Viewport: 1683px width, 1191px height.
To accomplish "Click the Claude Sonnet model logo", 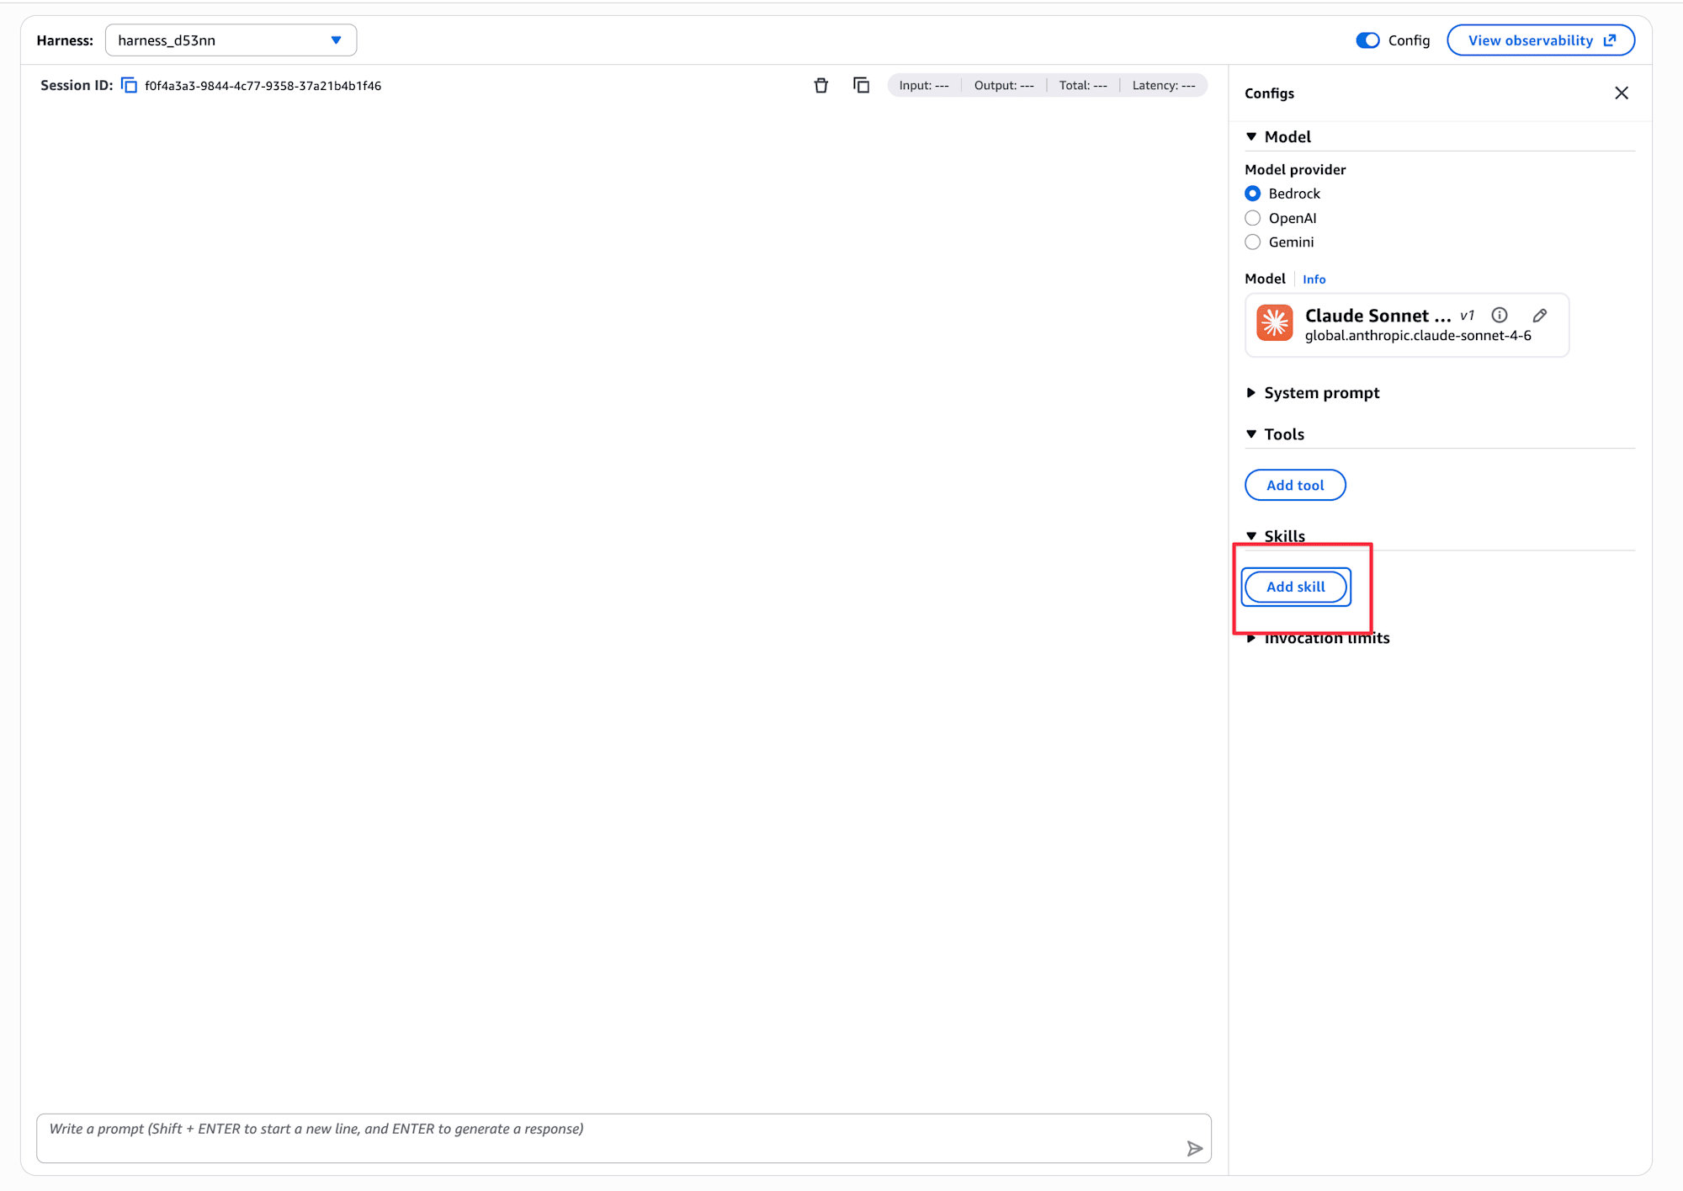I will click(1274, 323).
